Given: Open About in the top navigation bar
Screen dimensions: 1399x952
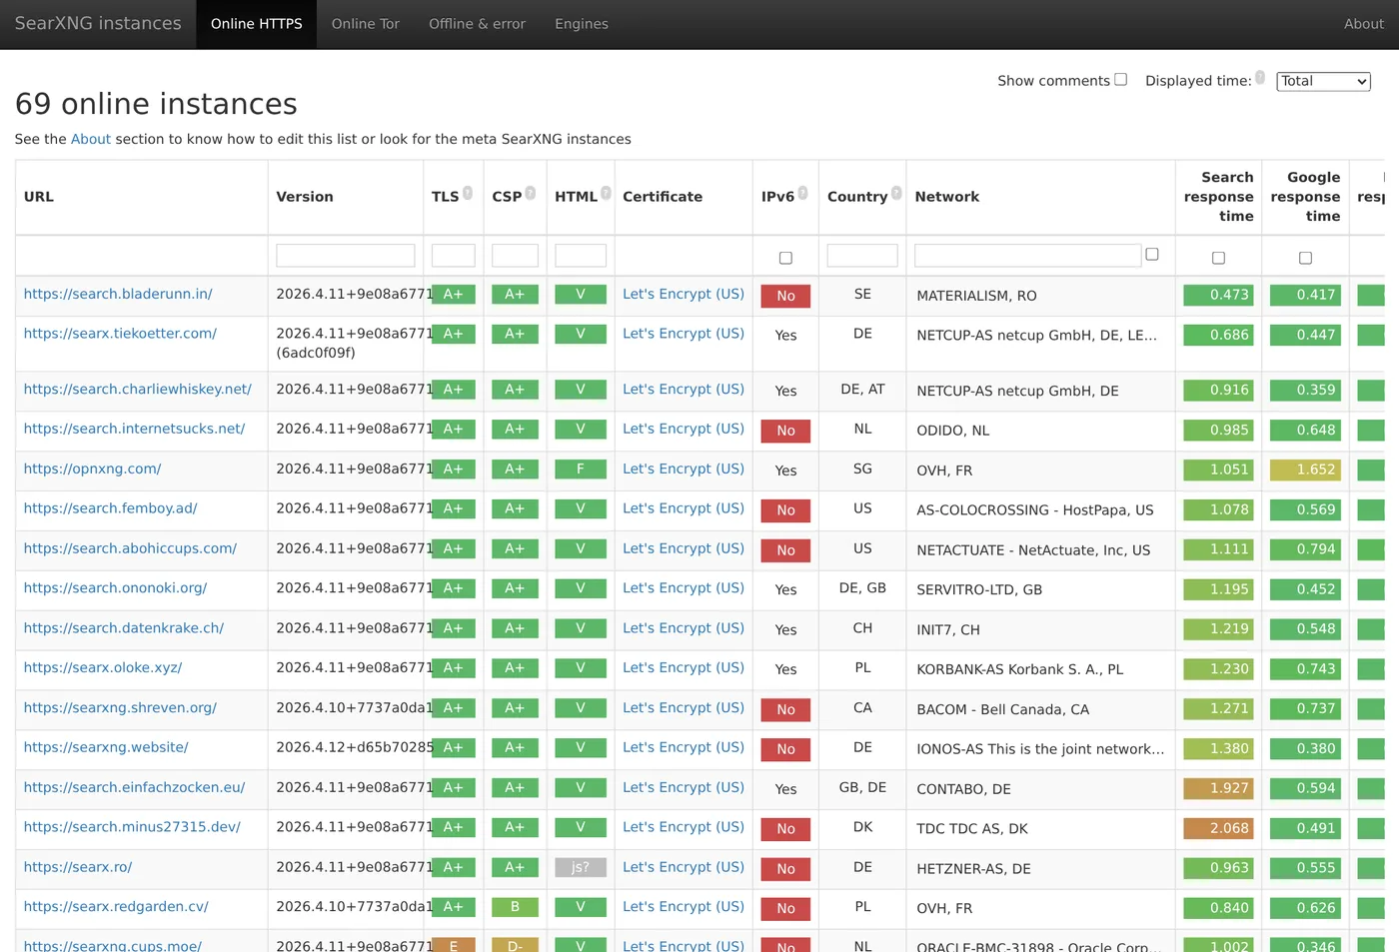Looking at the screenshot, I should 1364,24.
